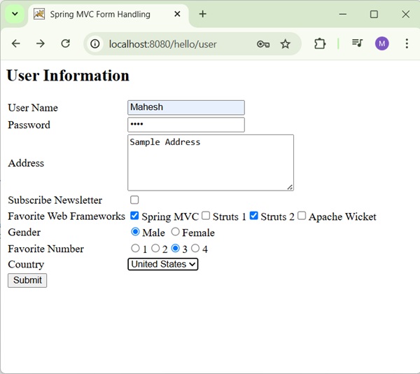This screenshot has height=374, width=420.
Task: Click the Subscribe Newsletter label text
Action: 55,200
